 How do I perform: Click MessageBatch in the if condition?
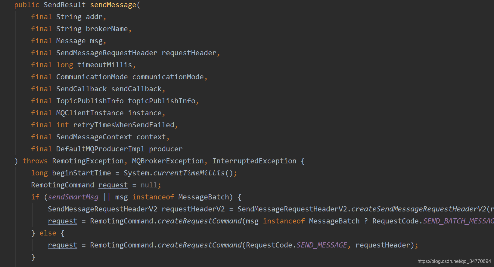(x=204, y=197)
